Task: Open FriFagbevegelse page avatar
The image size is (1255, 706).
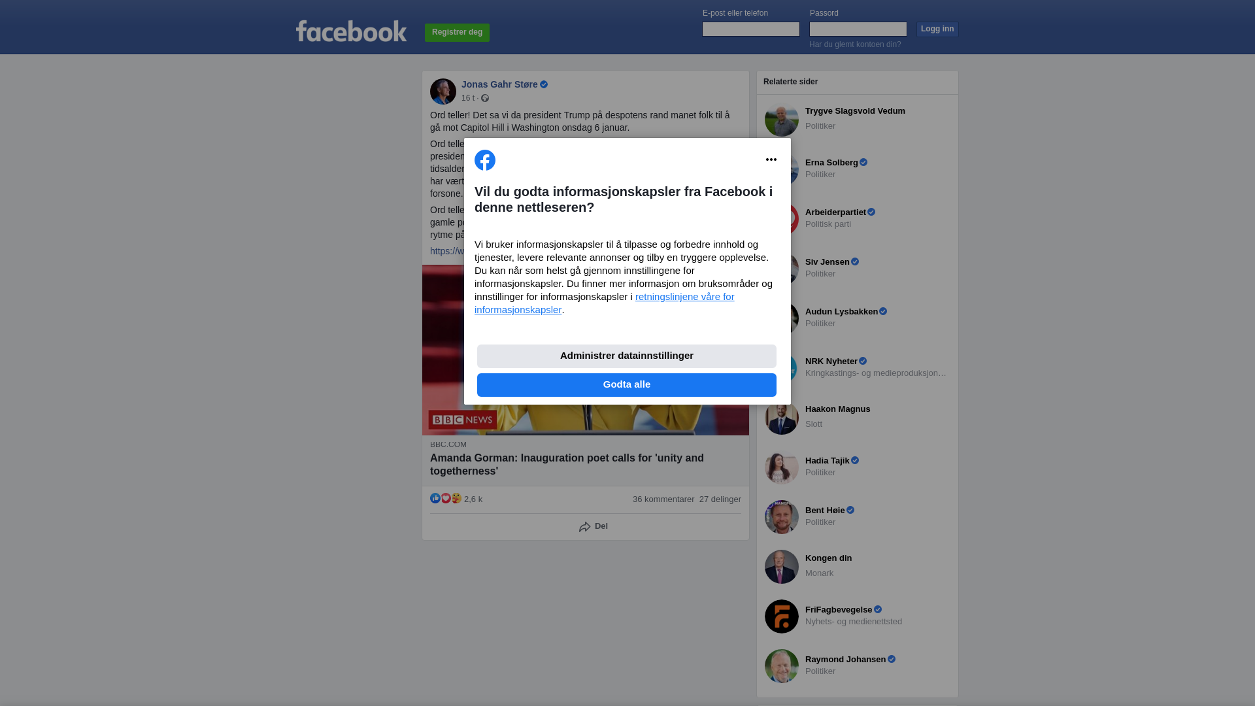Action: (782, 616)
